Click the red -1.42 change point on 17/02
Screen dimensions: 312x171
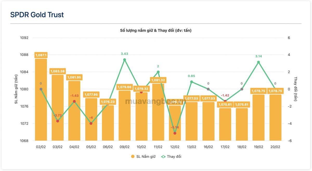(225, 101)
